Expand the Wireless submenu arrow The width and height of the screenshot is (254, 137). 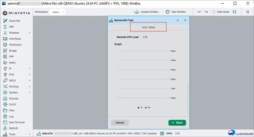coord(30,33)
